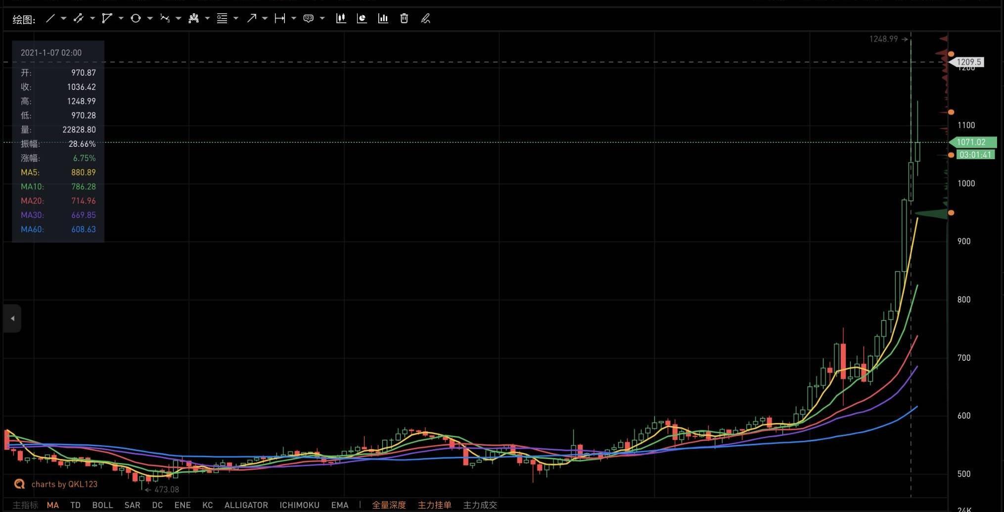Click the candlestick chart type icon
The image size is (1004, 512).
[x=341, y=19]
